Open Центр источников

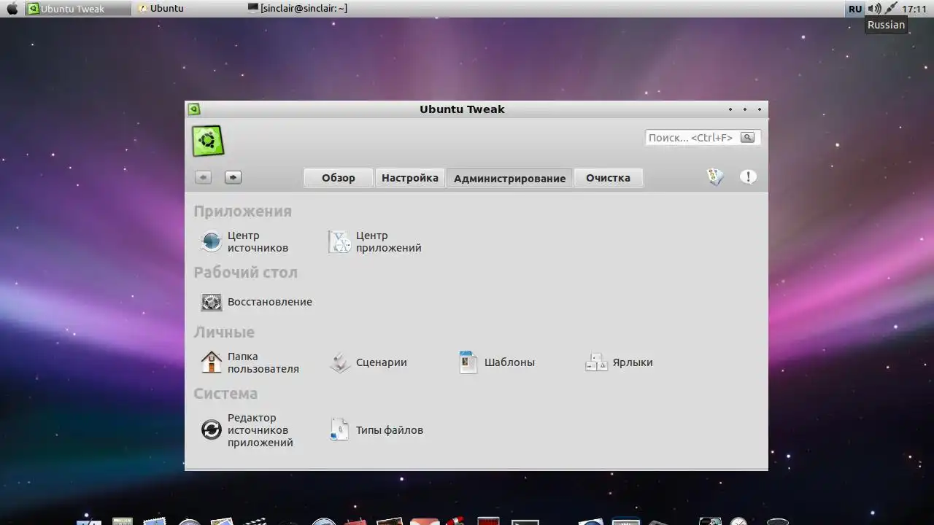(x=244, y=241)
